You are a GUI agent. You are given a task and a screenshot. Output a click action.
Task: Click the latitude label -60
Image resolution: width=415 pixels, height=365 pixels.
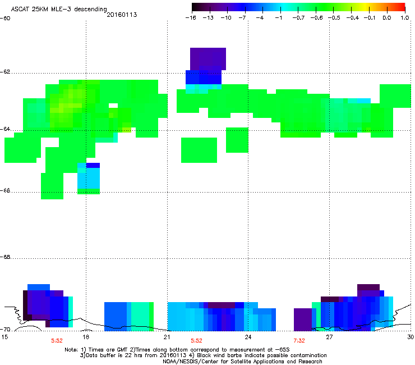[x=5, y=19]
